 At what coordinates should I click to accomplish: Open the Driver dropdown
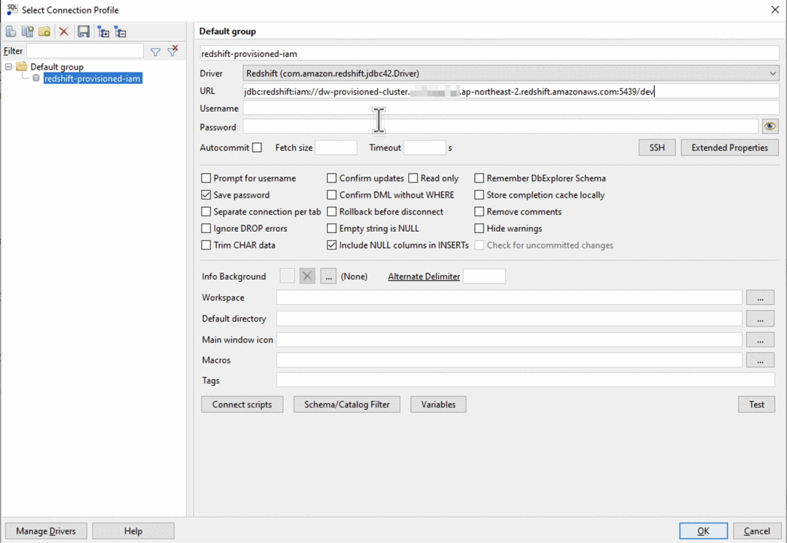(x=773, y=74)
